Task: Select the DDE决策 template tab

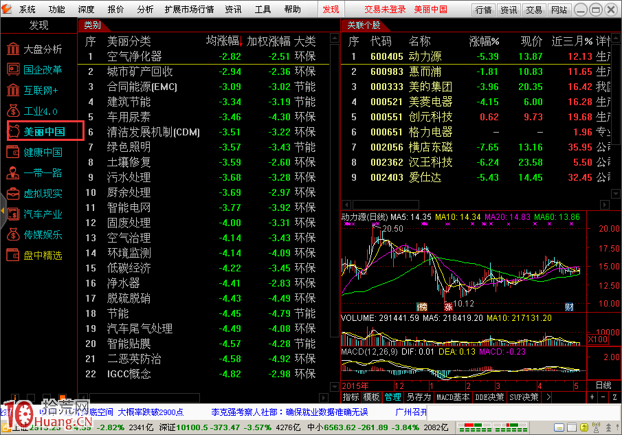Action: [x=489, y=397]
